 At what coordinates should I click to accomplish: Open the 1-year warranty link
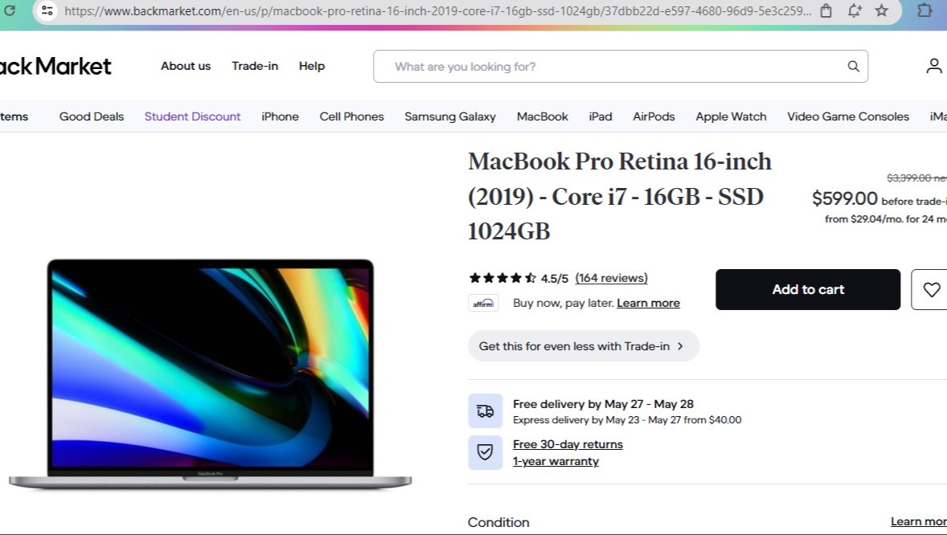555,461
